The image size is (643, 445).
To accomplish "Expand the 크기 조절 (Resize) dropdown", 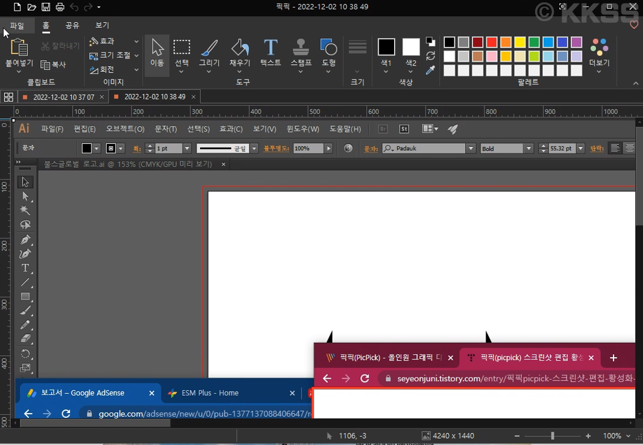I will [x=137, y=55].
